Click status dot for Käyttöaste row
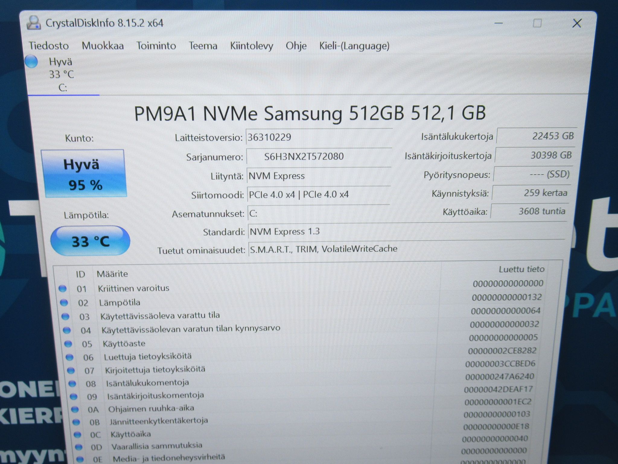The height and width of the screenshot is (464, 618). [x=68, y=344]
